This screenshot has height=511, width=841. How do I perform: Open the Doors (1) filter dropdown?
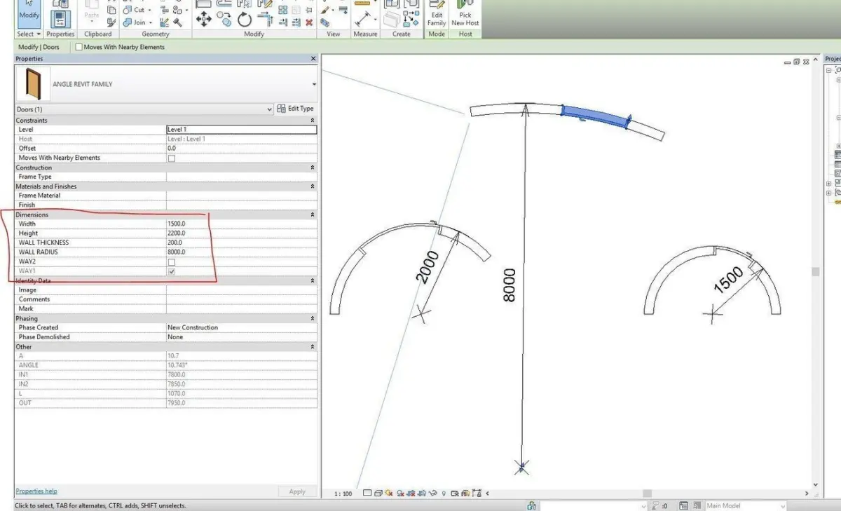[269, 109]
